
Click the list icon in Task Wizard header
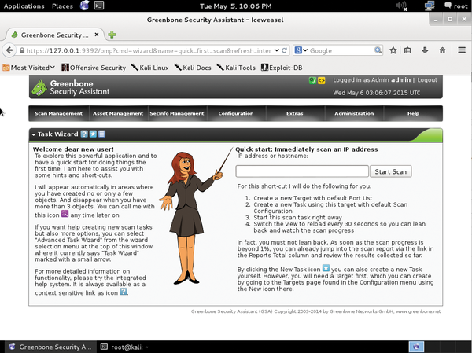click(101, 134)
